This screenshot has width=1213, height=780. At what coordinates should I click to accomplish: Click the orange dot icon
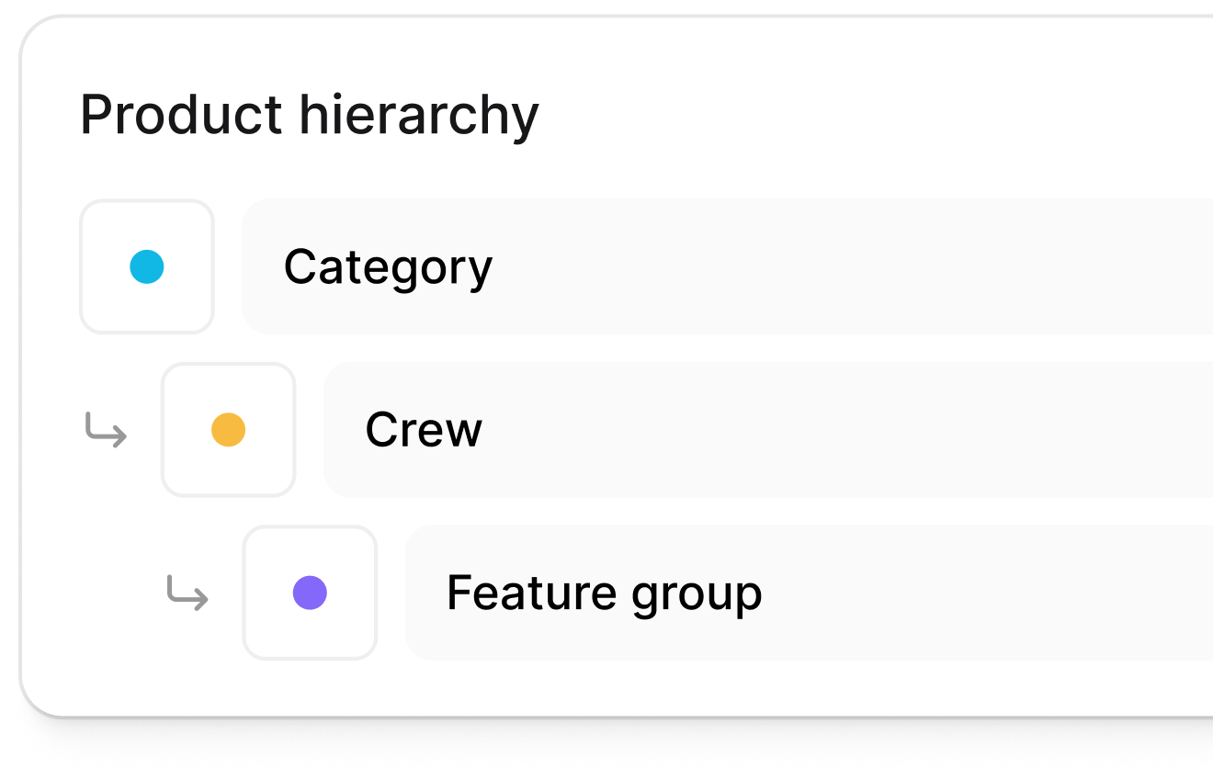[228, 430]
